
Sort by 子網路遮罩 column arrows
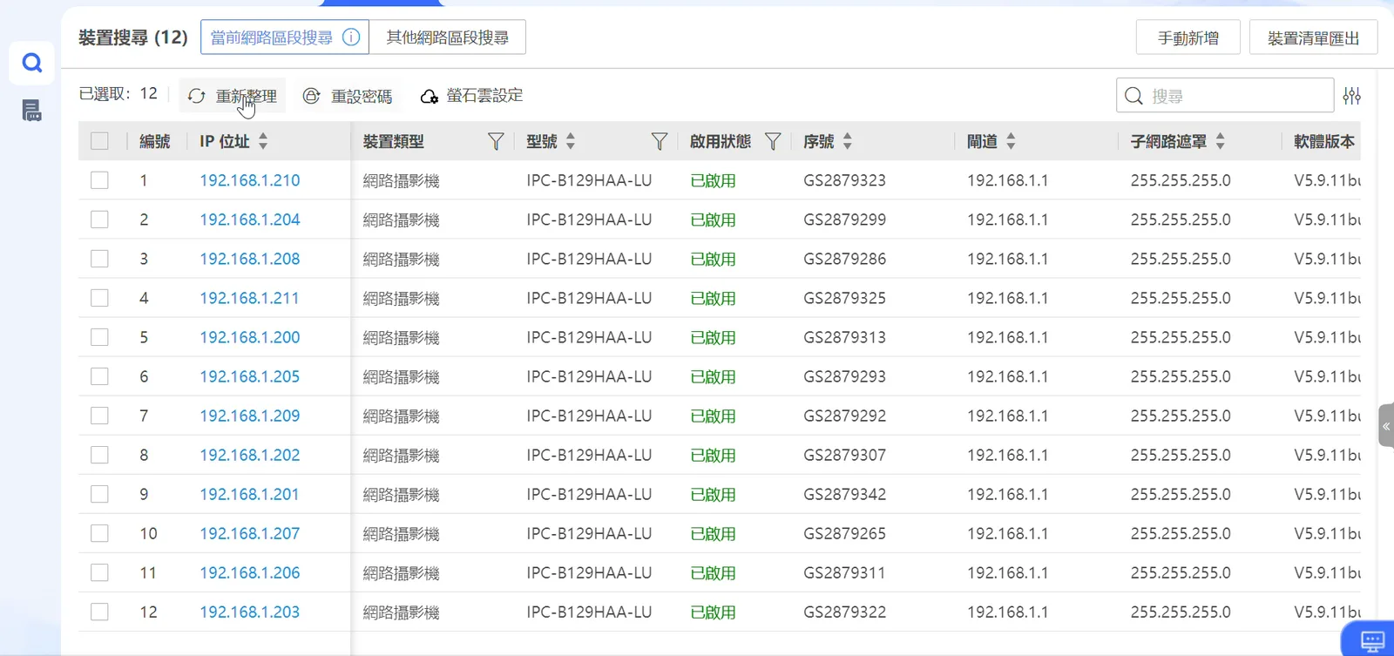pos(1220,141)
